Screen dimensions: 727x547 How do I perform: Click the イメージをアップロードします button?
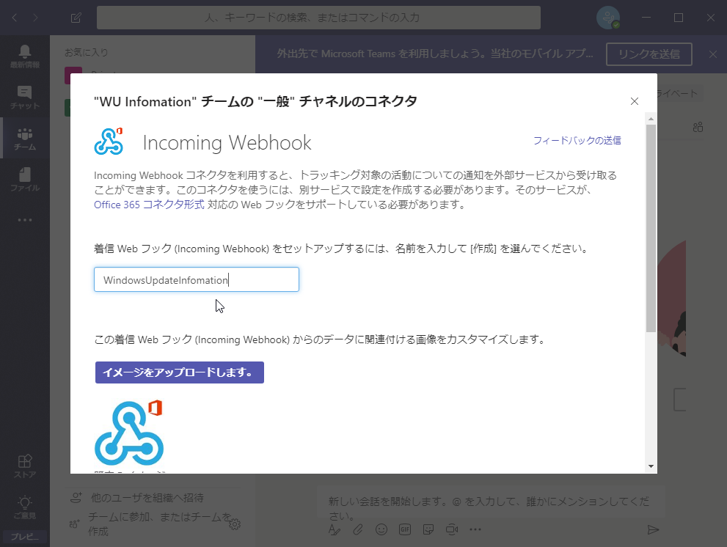180,372
